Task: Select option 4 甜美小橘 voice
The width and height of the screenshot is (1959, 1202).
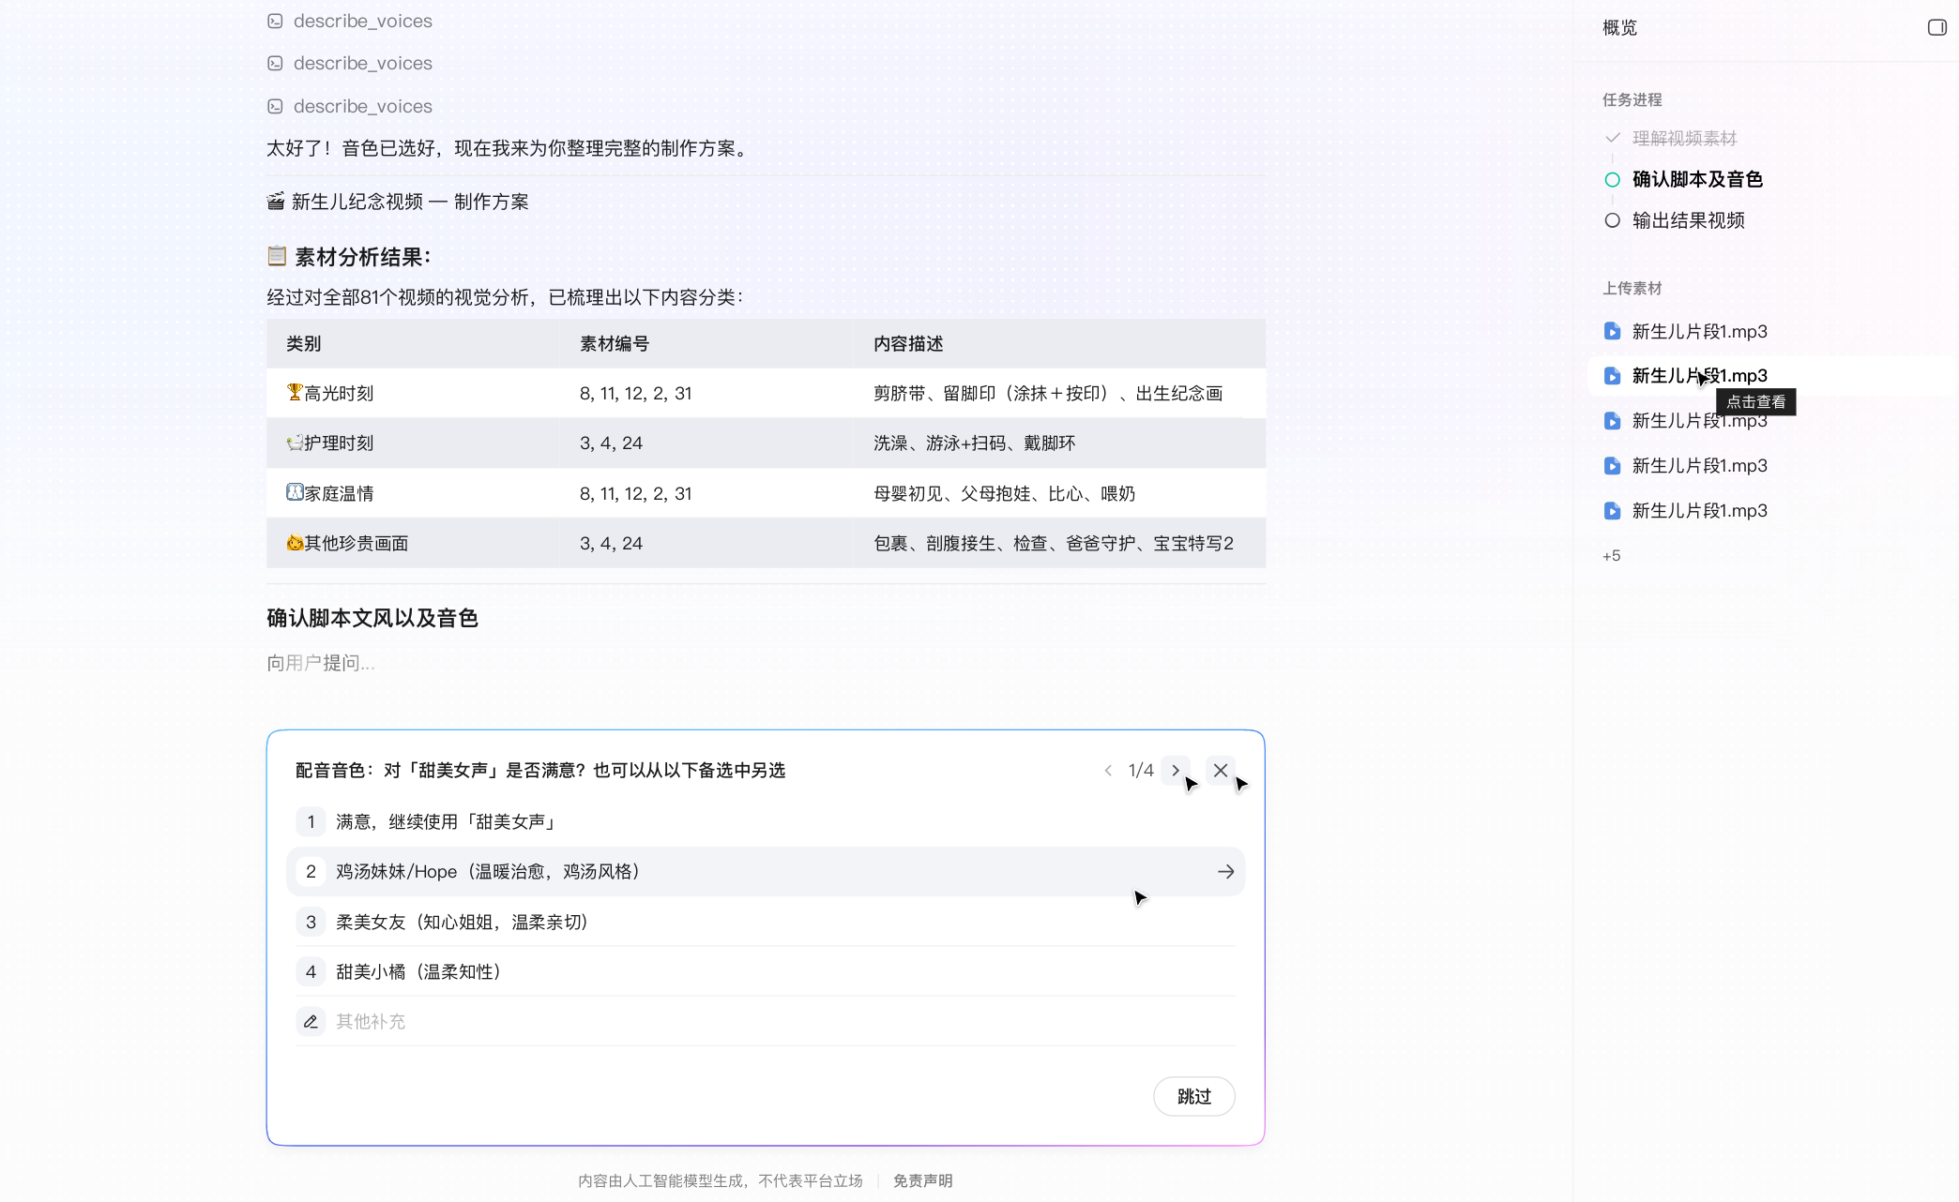Action: 765,971
